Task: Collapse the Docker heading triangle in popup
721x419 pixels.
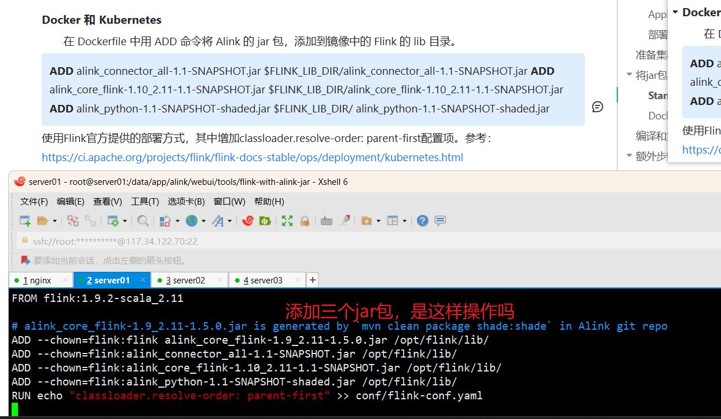Action: pos(675,12)
